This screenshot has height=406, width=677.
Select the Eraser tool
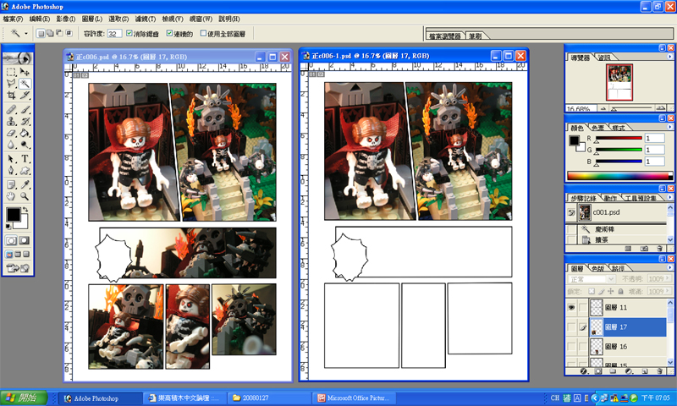tap(11, 133)
